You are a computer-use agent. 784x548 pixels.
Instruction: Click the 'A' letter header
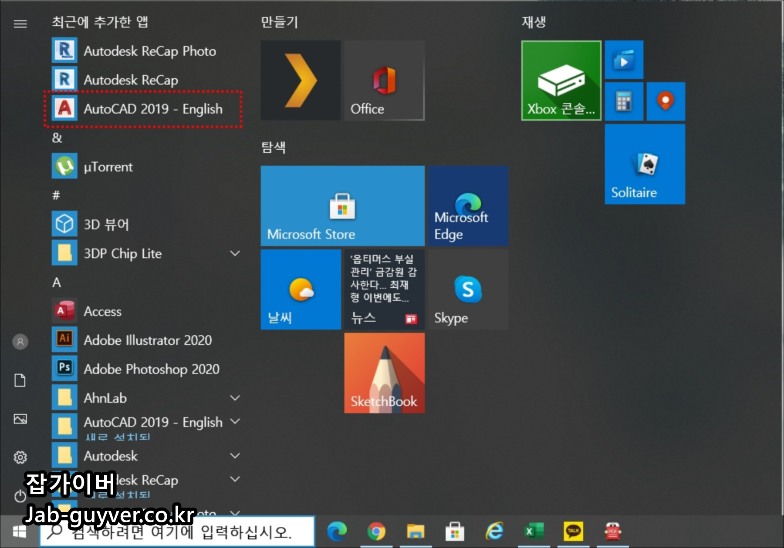pos(57,282)
